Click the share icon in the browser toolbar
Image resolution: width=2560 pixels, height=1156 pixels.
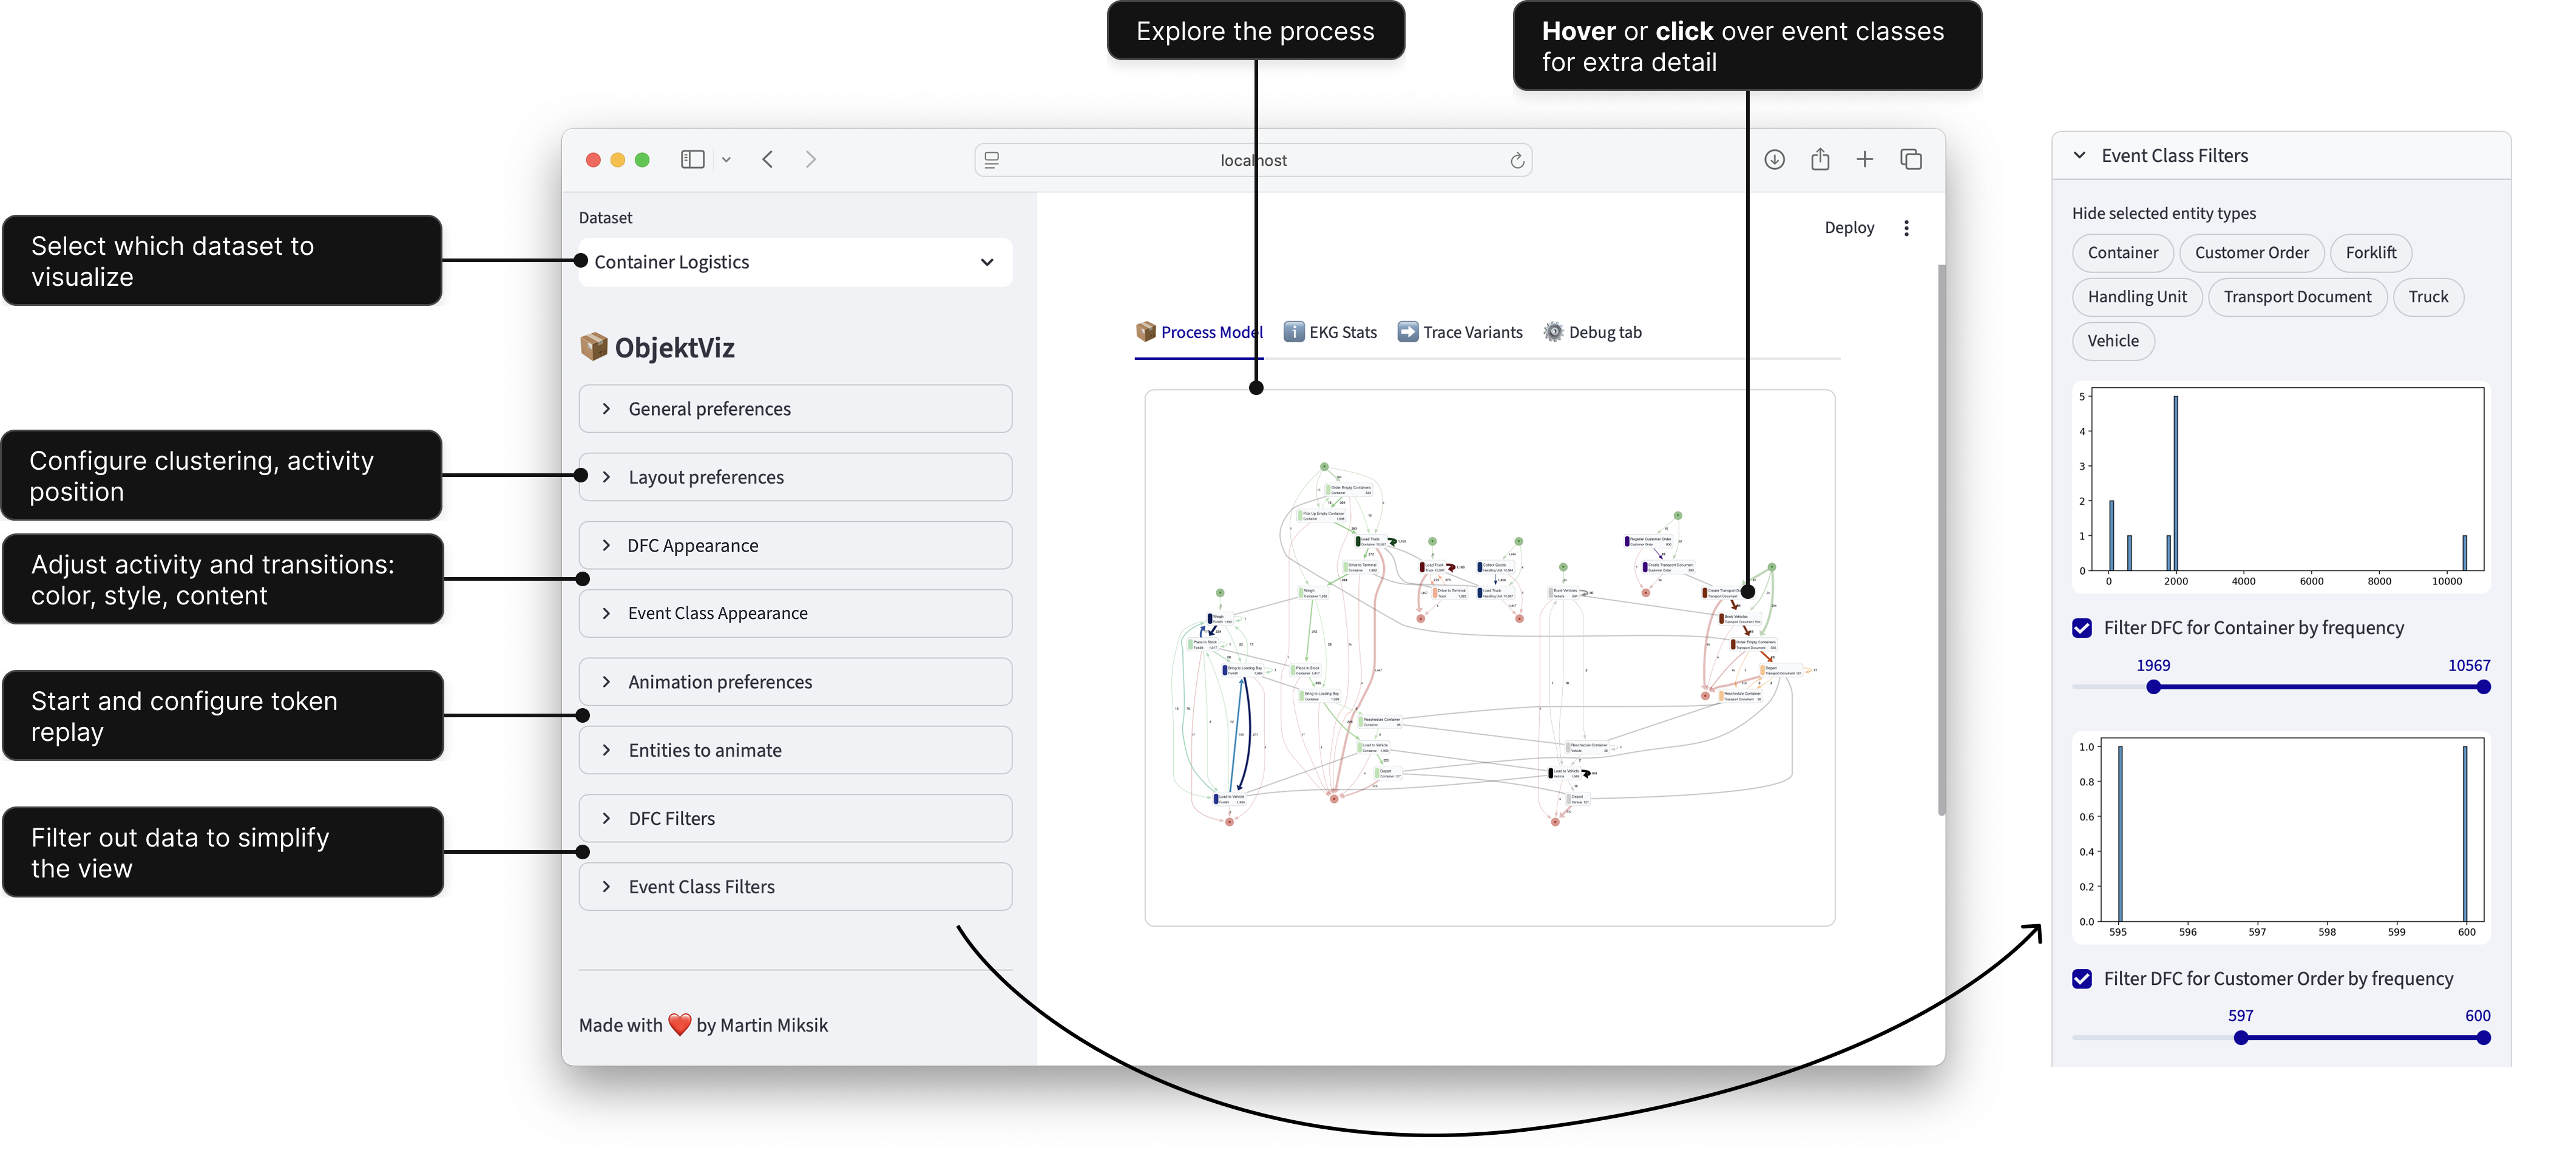pos(1820,159)
